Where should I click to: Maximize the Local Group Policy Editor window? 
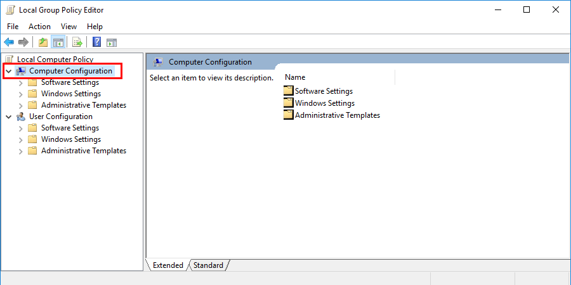point(527,9)
